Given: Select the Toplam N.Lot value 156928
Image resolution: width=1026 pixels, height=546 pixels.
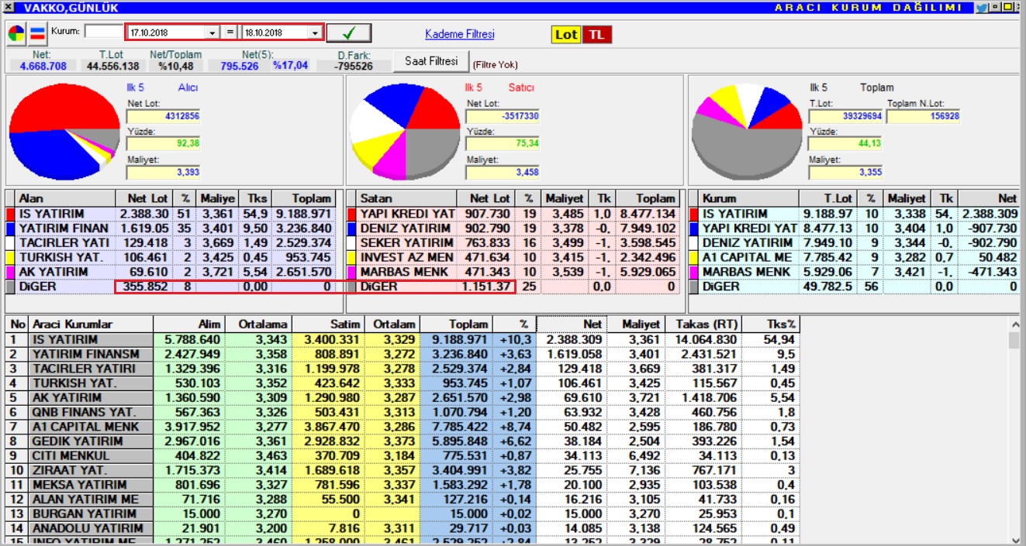Looking at the screenshot, I should click(923, 117).
